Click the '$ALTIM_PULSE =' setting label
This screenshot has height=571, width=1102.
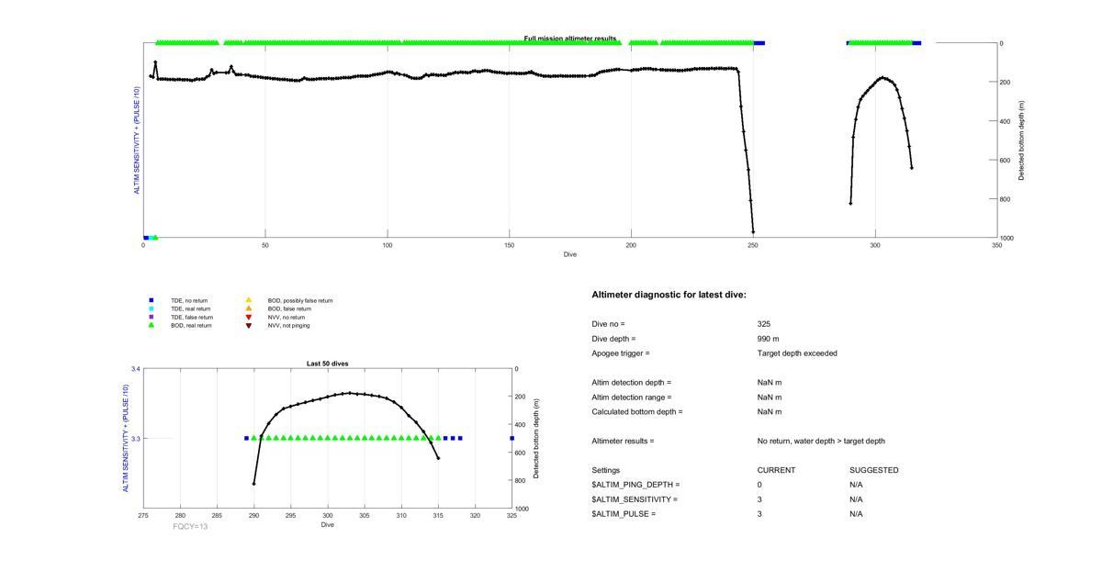click(624, 514)
